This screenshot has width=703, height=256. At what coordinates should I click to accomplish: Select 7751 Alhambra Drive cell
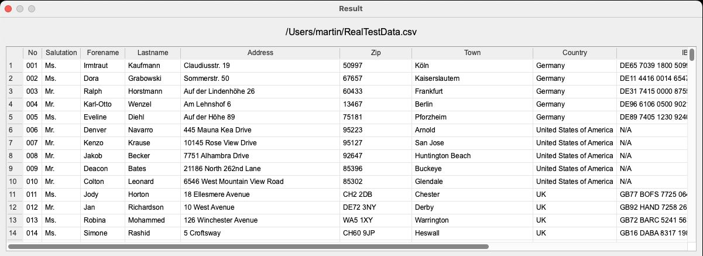click(260, 156)
